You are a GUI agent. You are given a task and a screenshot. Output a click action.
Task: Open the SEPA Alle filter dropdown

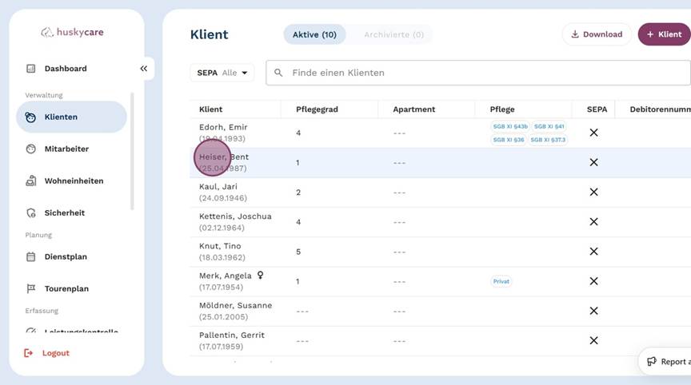[222, 73]
